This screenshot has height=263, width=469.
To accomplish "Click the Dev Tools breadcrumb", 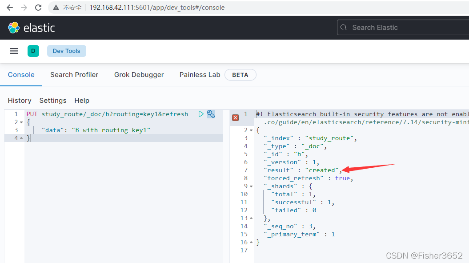I will click(x=66, y=51).
